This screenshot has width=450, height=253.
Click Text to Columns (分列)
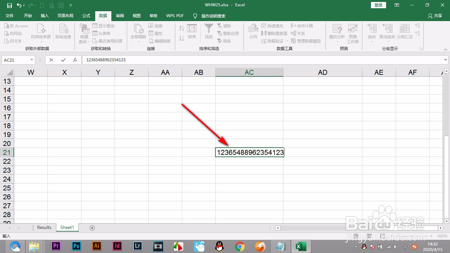coord(253,32)
